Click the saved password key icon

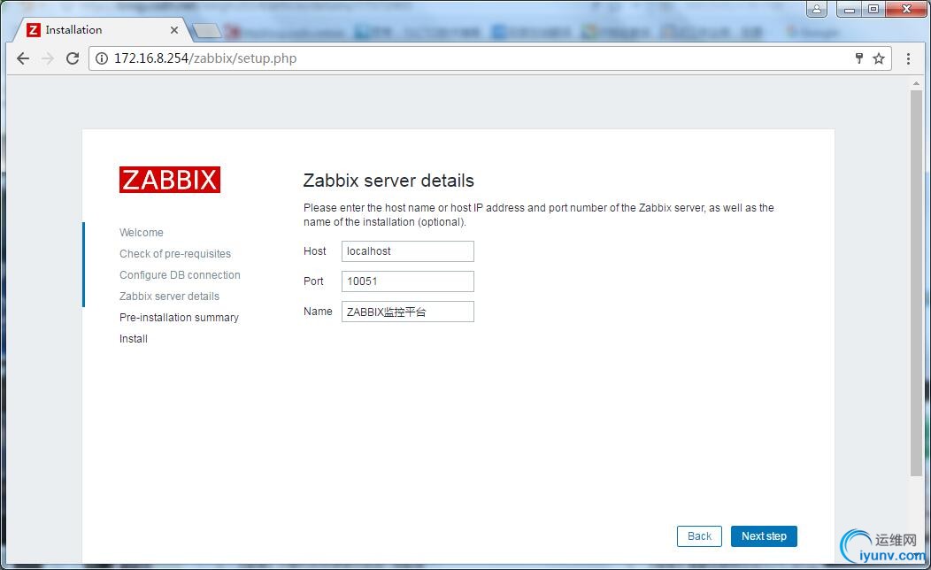[x=858, y=58]
